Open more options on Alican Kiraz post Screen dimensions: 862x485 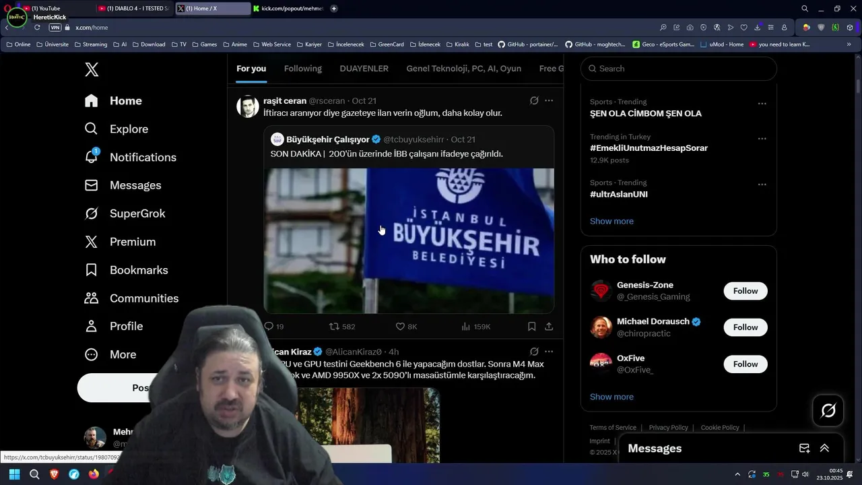(549, 352)
